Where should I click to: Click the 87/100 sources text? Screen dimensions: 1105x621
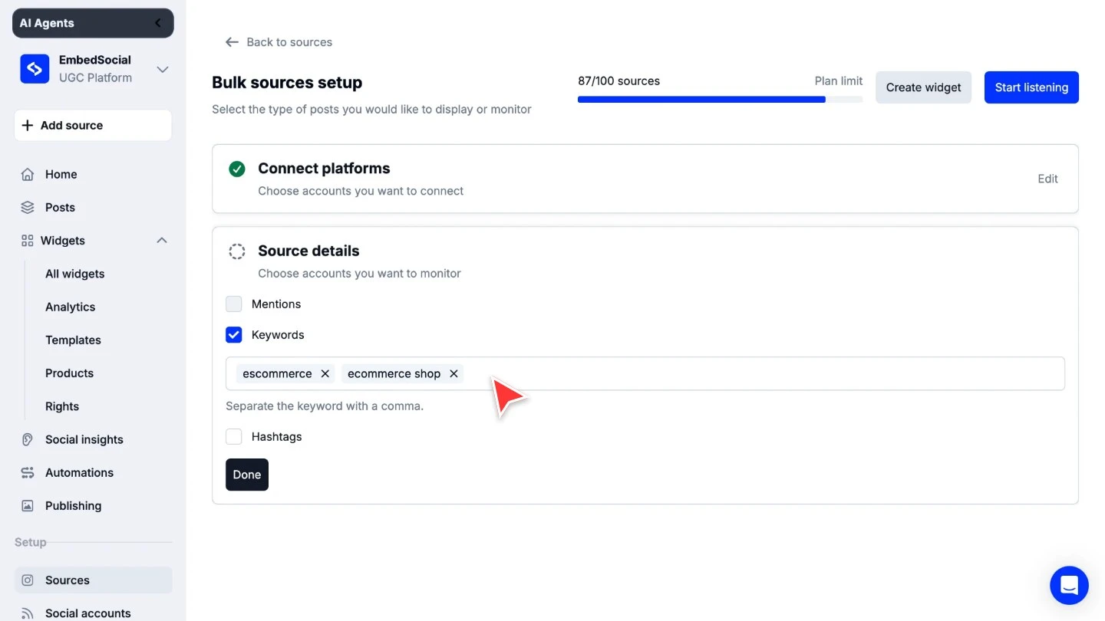point(618,80)
